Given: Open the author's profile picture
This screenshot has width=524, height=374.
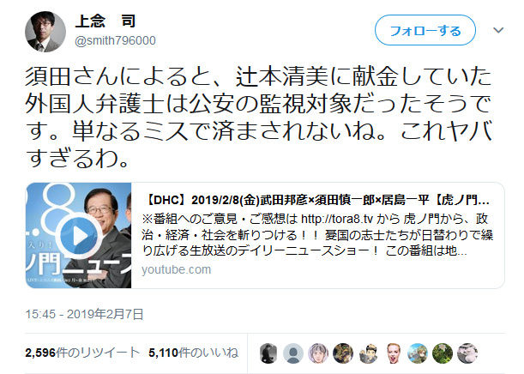Looking at the screenshot, I should tap(45, 32).
